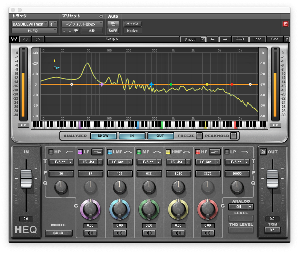Click the LMF frequency field 494
The width and height of the screenshot is (299, 253).
(x=120, y=174)
